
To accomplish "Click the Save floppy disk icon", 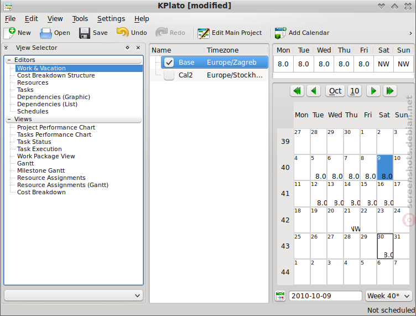I will click(x=85, y=33).
